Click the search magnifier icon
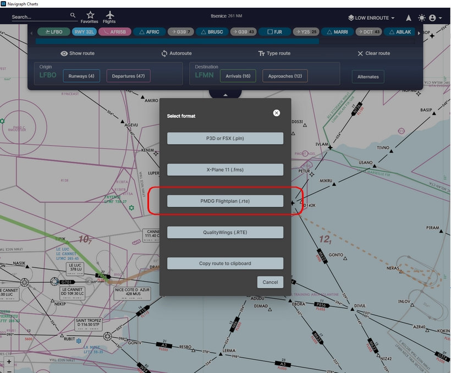Screen dimensions: 451x373 pyautogui.click(x=73, y=15)
